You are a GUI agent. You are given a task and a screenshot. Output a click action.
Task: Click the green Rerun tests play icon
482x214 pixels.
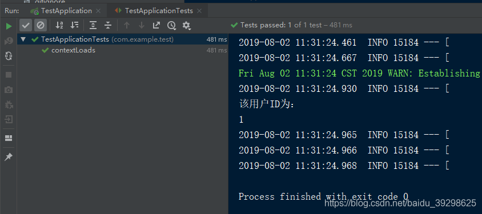coord(9,26)
